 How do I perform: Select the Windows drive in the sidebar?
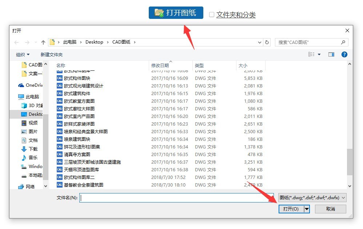point(32,166)
